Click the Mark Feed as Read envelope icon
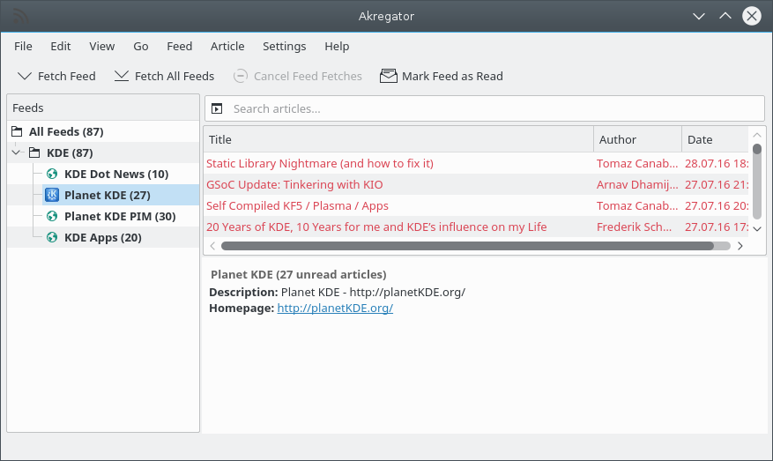773x461 pixels. tap(388, 76)
